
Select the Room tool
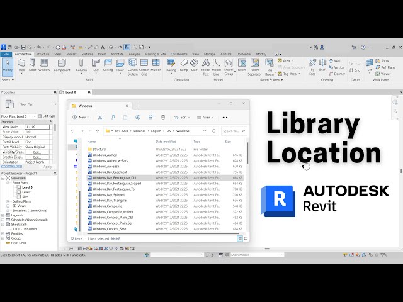point(242,65)
